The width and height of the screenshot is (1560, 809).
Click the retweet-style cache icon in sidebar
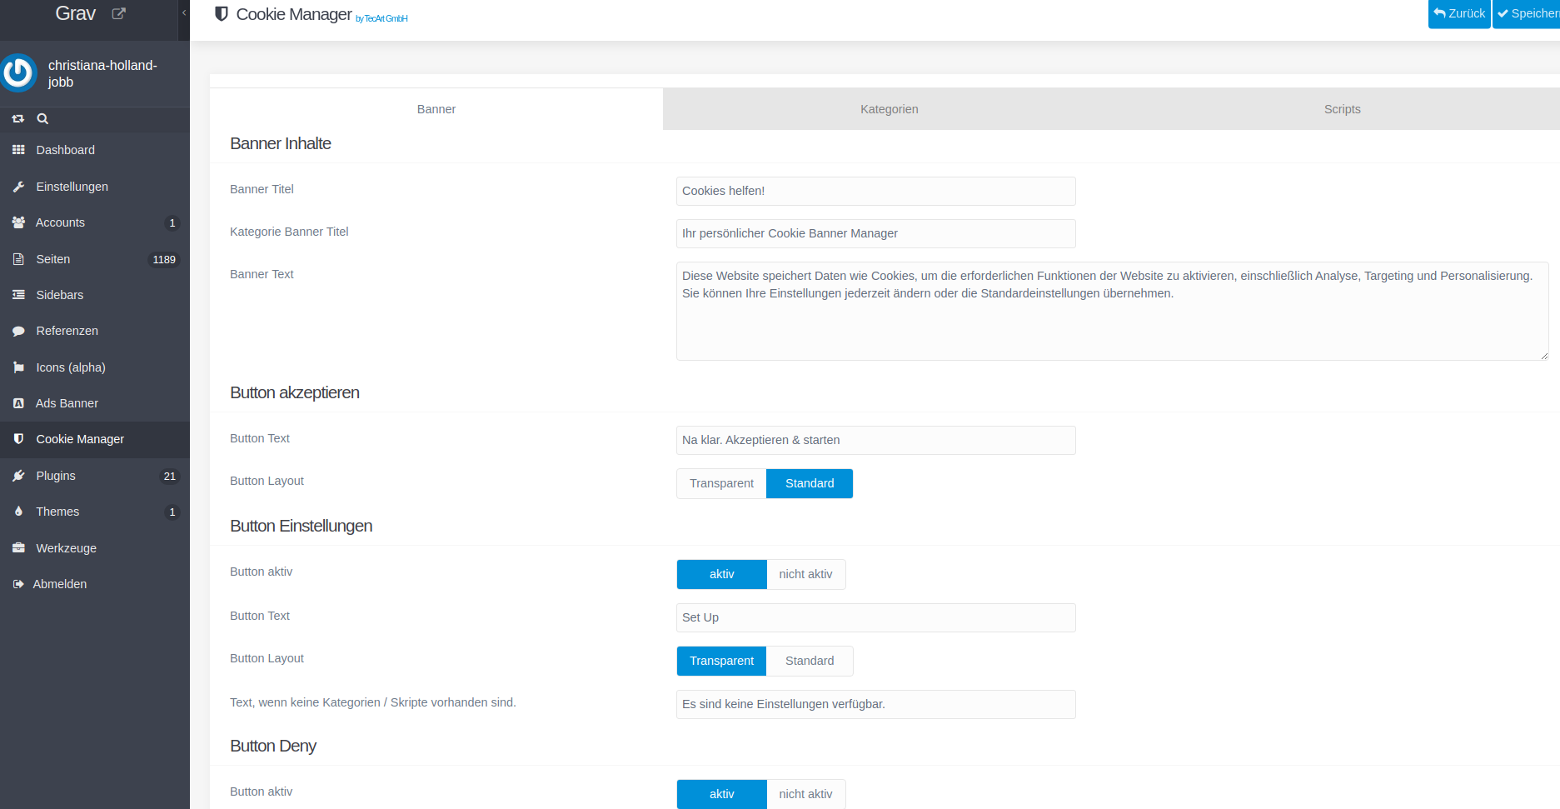pos(18,119)
